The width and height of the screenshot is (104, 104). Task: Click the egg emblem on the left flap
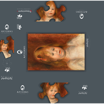[7, 27]
